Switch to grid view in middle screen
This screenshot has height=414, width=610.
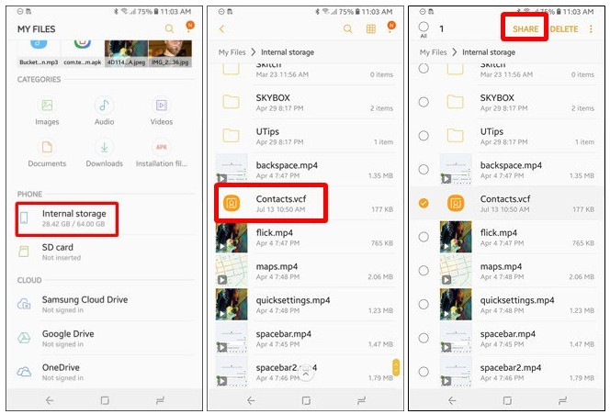pyautogui.click(x=371, y=28)
